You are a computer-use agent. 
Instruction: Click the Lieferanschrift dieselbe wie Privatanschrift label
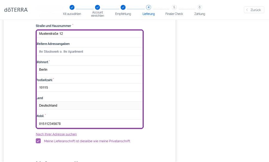point(87,141)
